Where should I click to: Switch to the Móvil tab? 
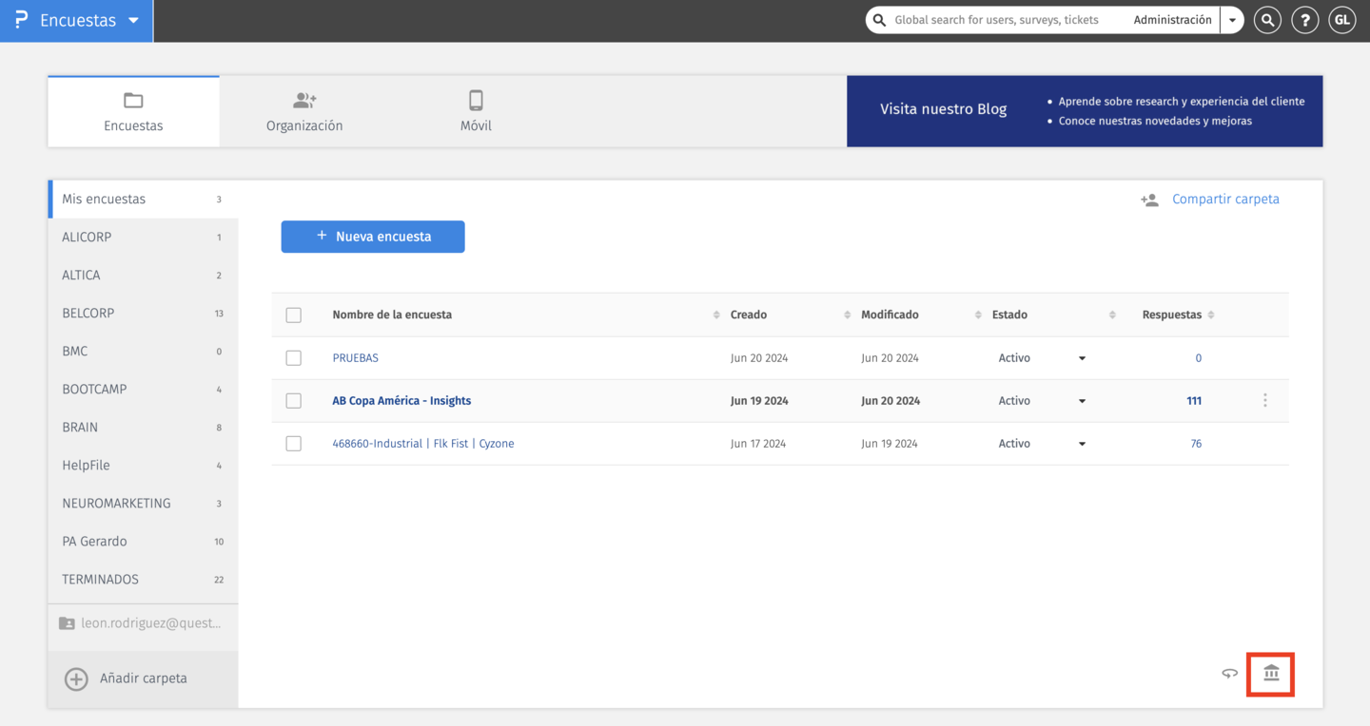tap(476, 111)
